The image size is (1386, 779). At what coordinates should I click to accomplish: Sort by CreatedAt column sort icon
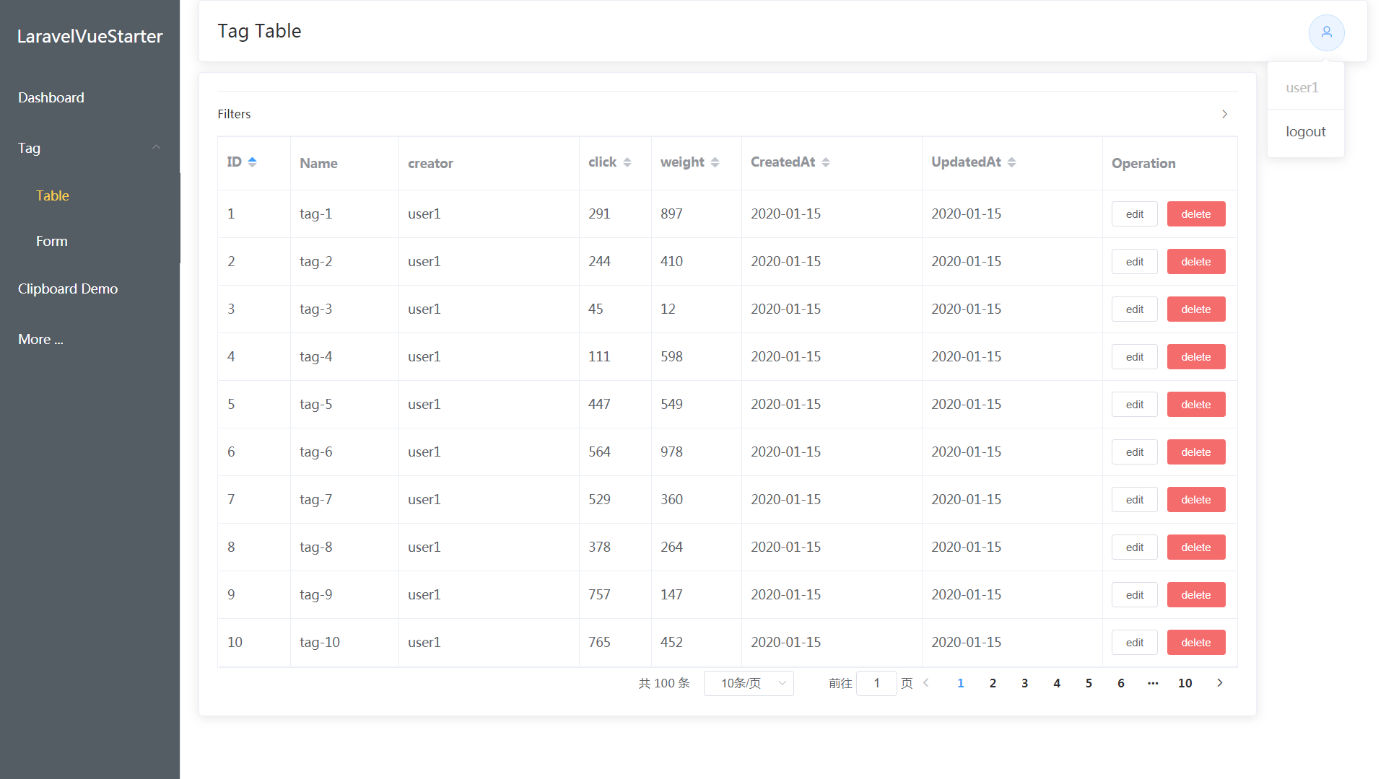(x=825, y=162)
